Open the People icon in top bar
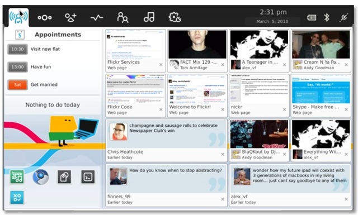 123,17
